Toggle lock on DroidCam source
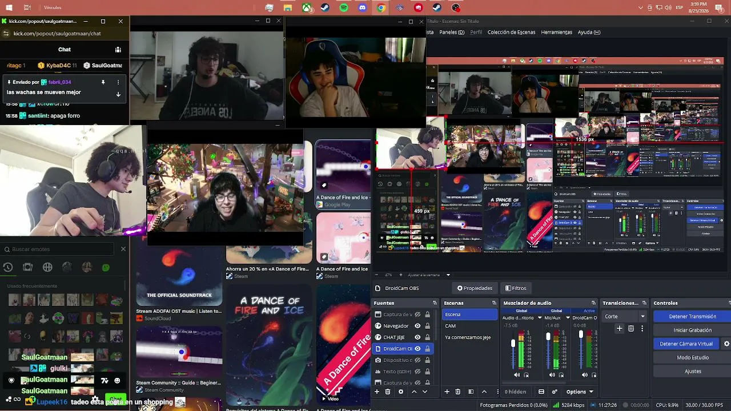 tap(427, 349)
